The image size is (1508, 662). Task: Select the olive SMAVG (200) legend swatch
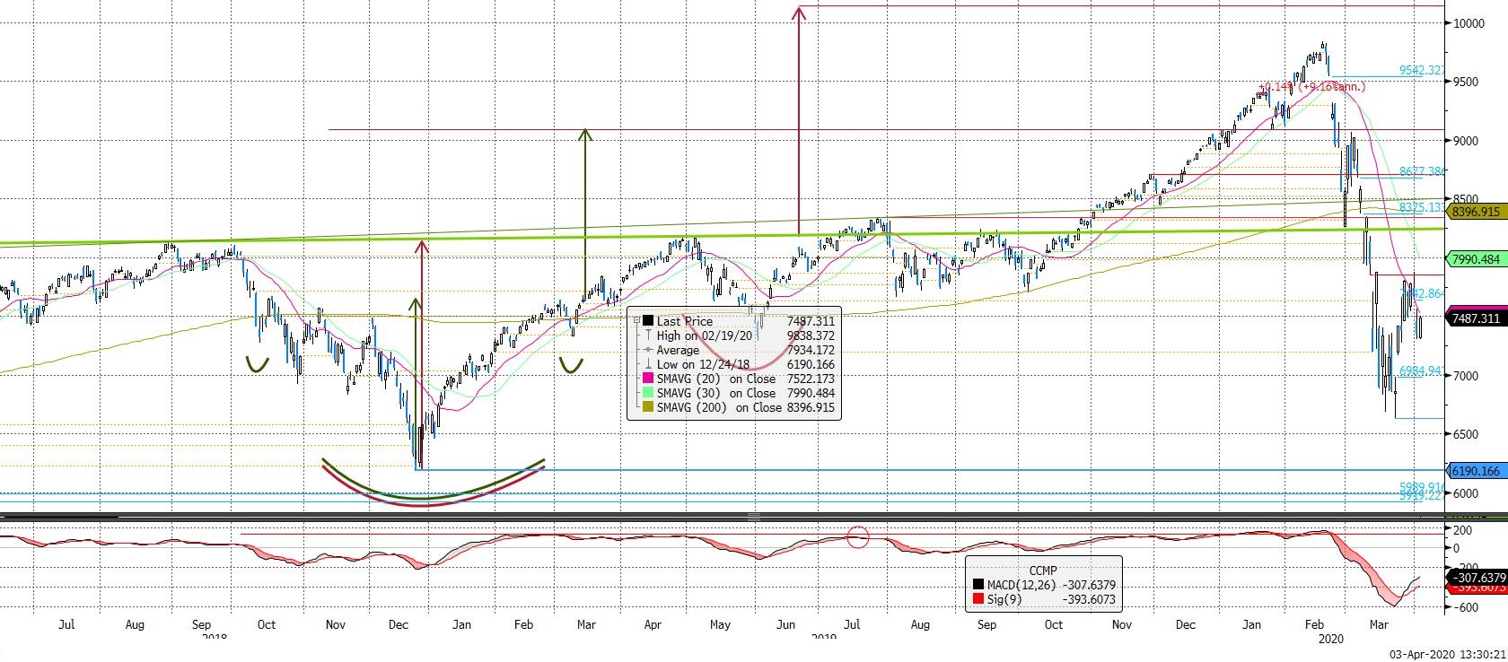[x=648, y=407]
